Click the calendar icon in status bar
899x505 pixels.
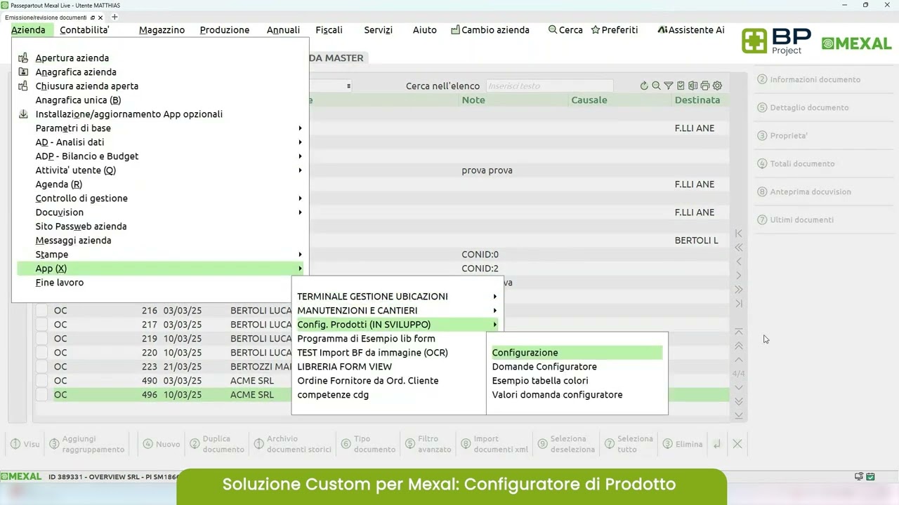871,477
